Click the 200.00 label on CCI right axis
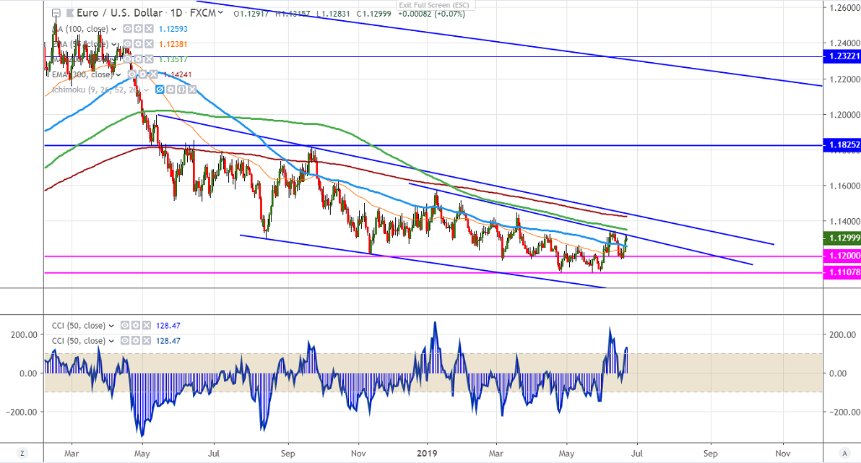 point(843,334)
